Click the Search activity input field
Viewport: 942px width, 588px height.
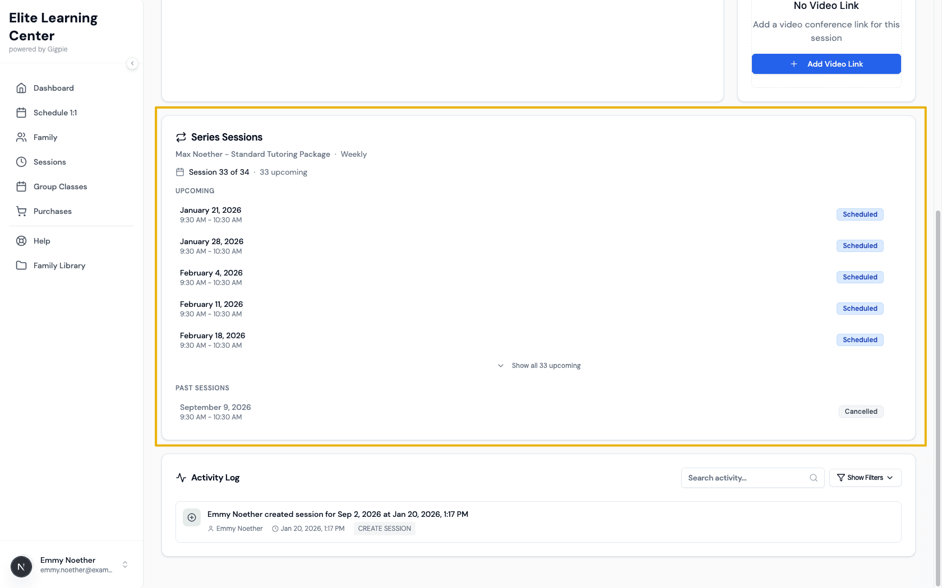(746, 478)
